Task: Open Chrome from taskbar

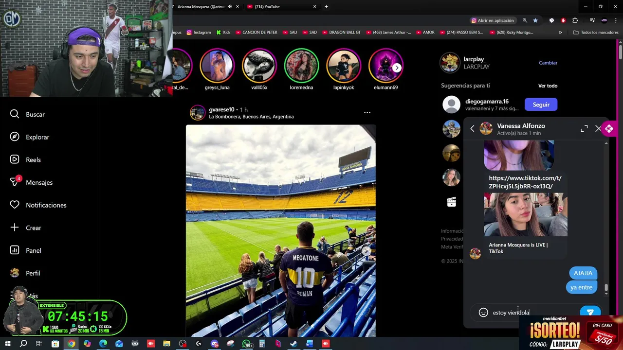Action: tap(71, 344)
